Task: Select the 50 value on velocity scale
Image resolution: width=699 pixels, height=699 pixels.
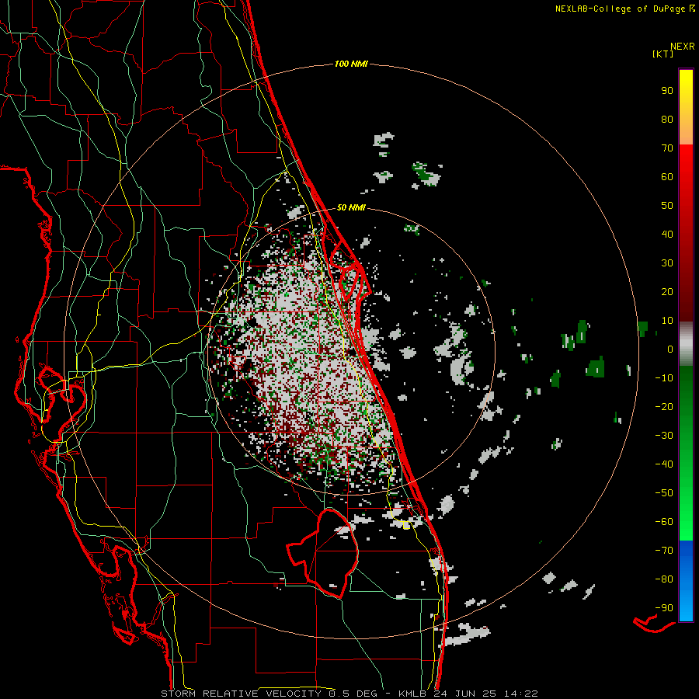Action: 667,206
